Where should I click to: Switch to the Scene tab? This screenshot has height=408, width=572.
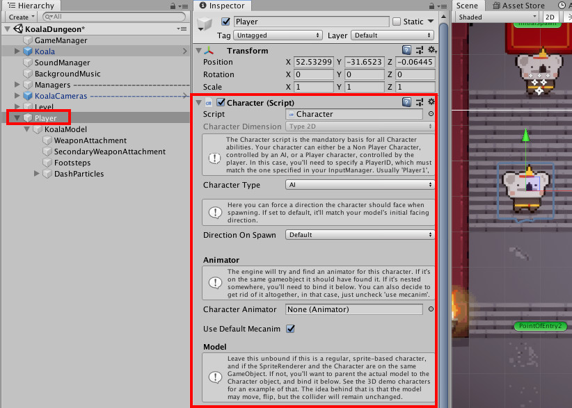tap(468, 6)
